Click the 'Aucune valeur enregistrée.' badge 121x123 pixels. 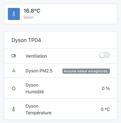[86, 71]
